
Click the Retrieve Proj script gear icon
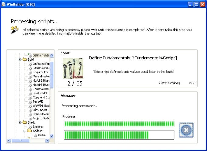click(30, 68)
